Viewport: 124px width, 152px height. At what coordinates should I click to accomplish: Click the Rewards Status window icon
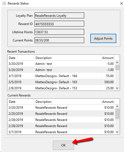pos(4,3)
